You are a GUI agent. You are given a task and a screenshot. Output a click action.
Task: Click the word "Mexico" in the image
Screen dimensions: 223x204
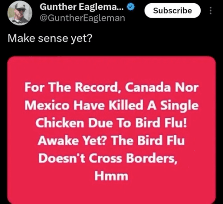(x=47, y=105)
